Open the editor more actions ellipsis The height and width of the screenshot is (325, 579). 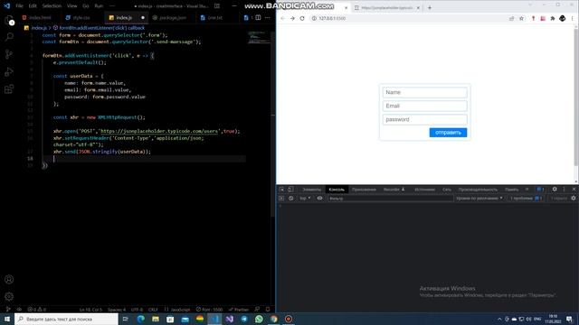(268, 17)
